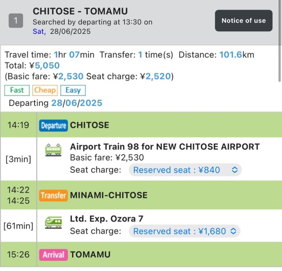The width and height of the screenshot is (282, 271).
Task: Click the CHITOSE departure station name
Action: pyautogui.click(x=90, y=125)
